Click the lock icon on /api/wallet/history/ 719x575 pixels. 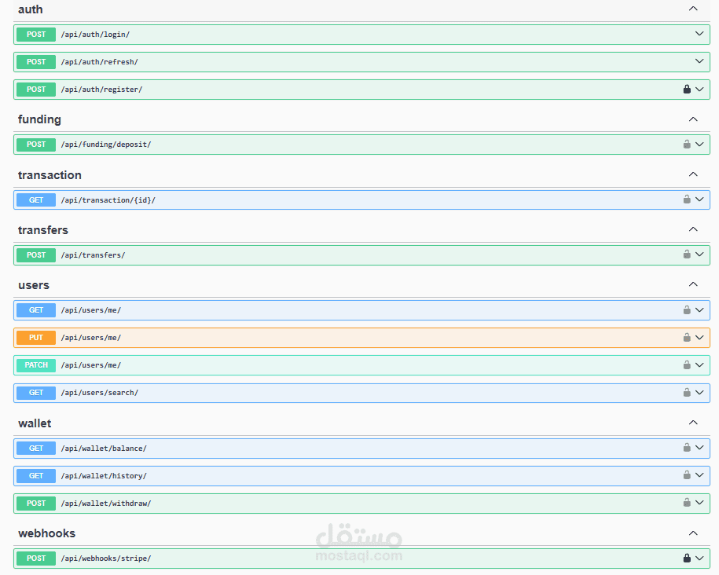(x=687, y=475)
